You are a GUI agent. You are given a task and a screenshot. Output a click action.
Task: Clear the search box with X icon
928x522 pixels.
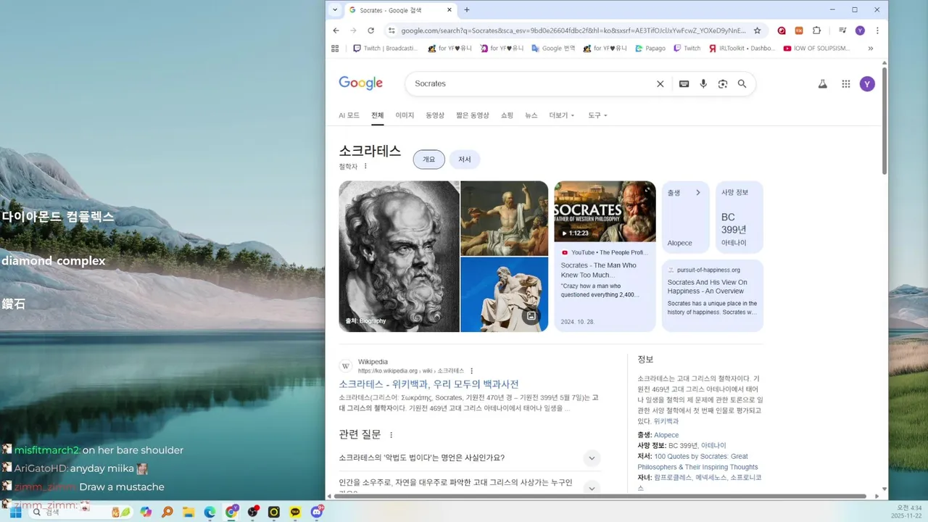point(660,83)
